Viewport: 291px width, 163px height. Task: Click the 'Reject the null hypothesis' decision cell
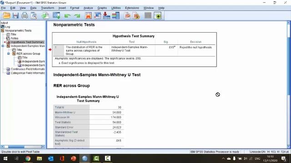[x=196, y=47]
